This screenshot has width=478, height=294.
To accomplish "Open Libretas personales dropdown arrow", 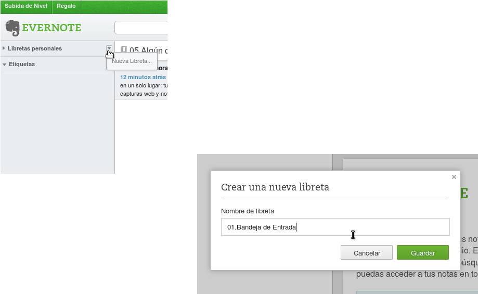I will (109, 48).
